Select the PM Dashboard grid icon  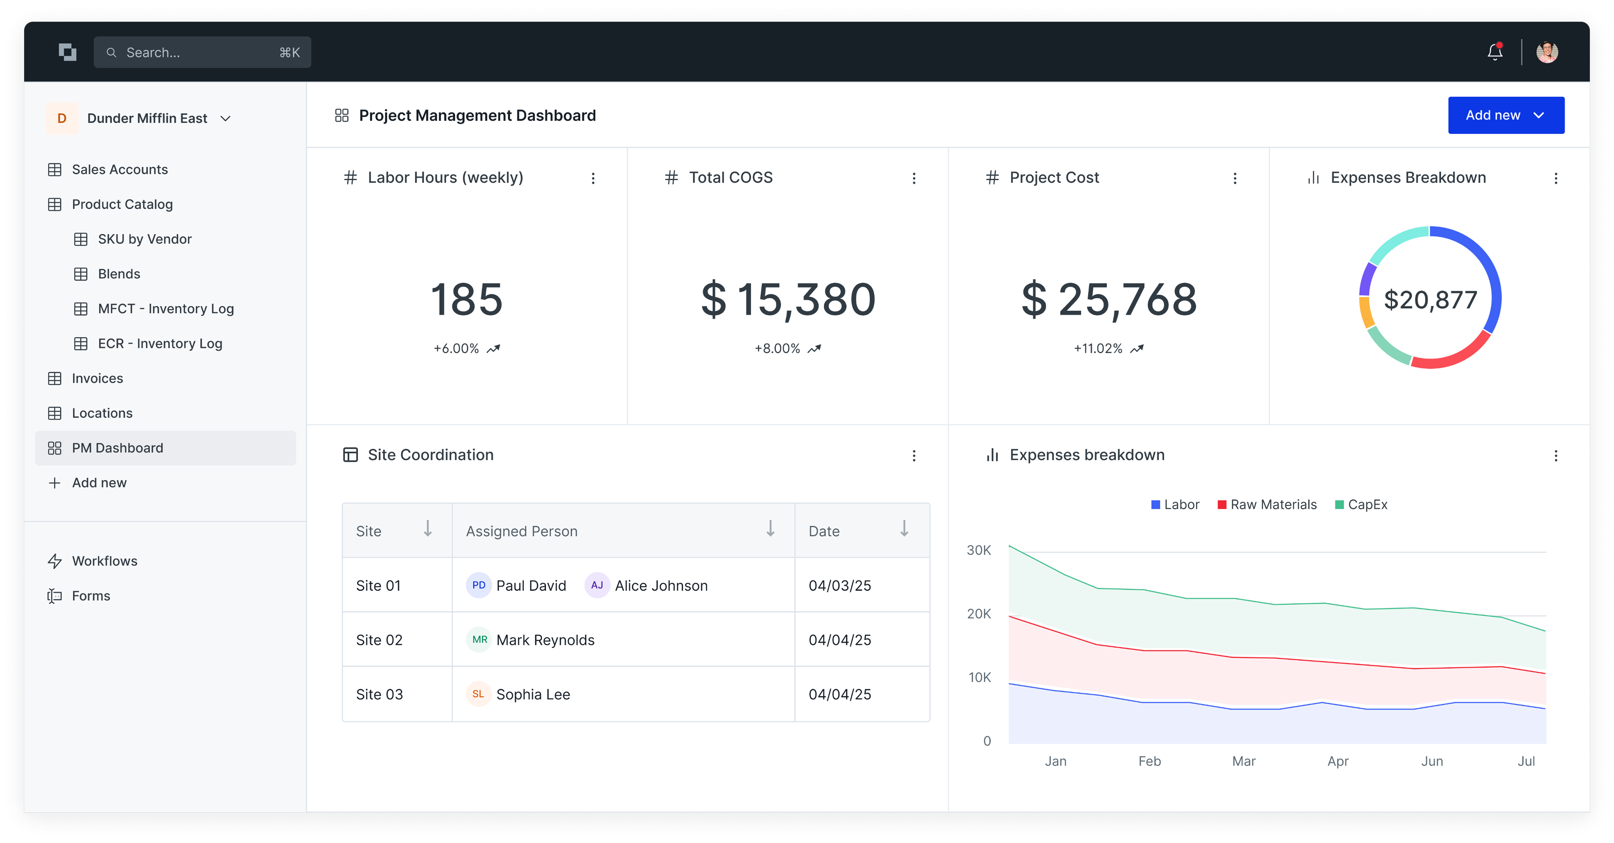click(x=55, y=448)
